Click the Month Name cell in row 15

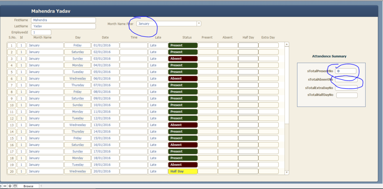tap(45, 138)
